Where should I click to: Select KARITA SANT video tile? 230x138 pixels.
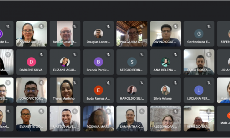coord(31,34)
